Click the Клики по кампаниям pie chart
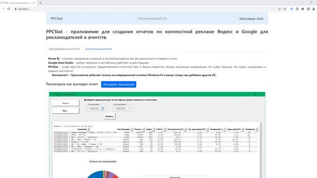This screenshot has height=178, width=317. click(x=103, y=175)
